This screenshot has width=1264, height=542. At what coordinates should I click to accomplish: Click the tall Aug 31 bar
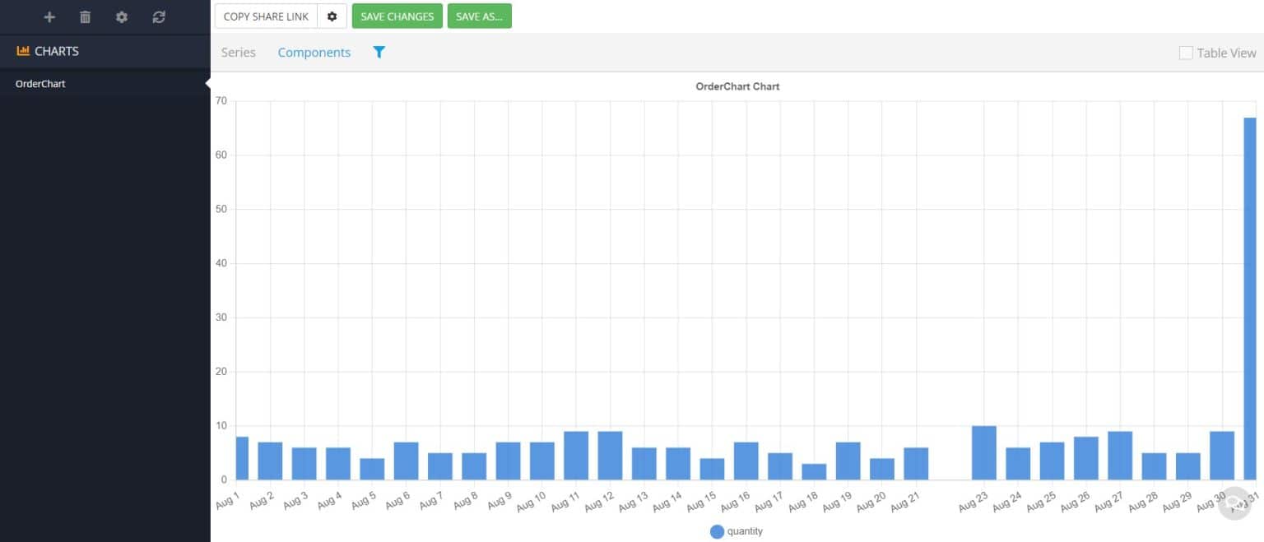(x=1249, y=296)
